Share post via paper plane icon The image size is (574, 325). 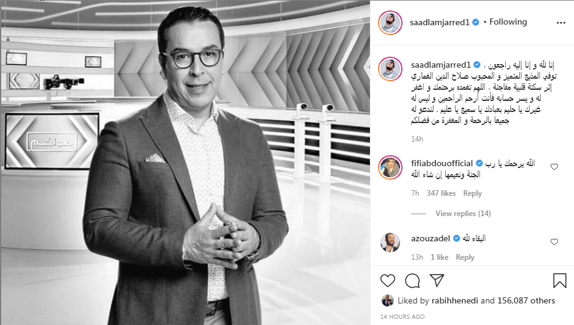437,280
